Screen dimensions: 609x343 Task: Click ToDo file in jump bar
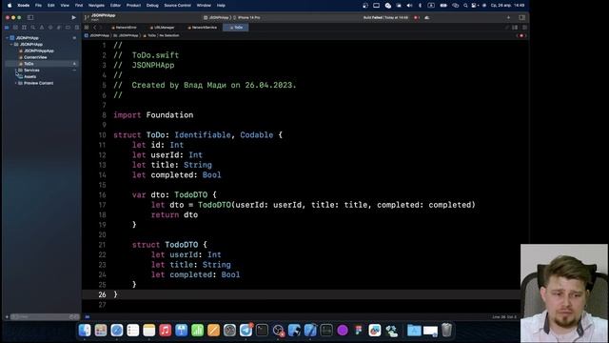tap(149, 35)
